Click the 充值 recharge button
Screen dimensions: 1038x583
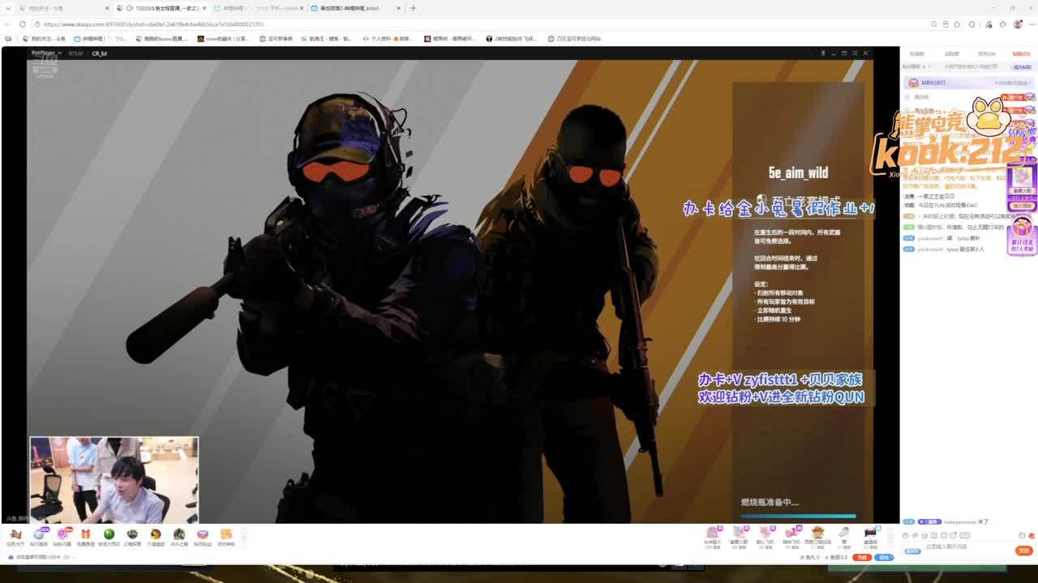point(862,557)
